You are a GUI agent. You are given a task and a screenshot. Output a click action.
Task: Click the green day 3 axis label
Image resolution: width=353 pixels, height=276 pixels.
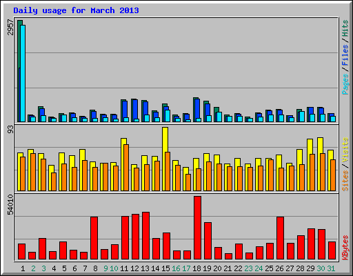point(43,268)
